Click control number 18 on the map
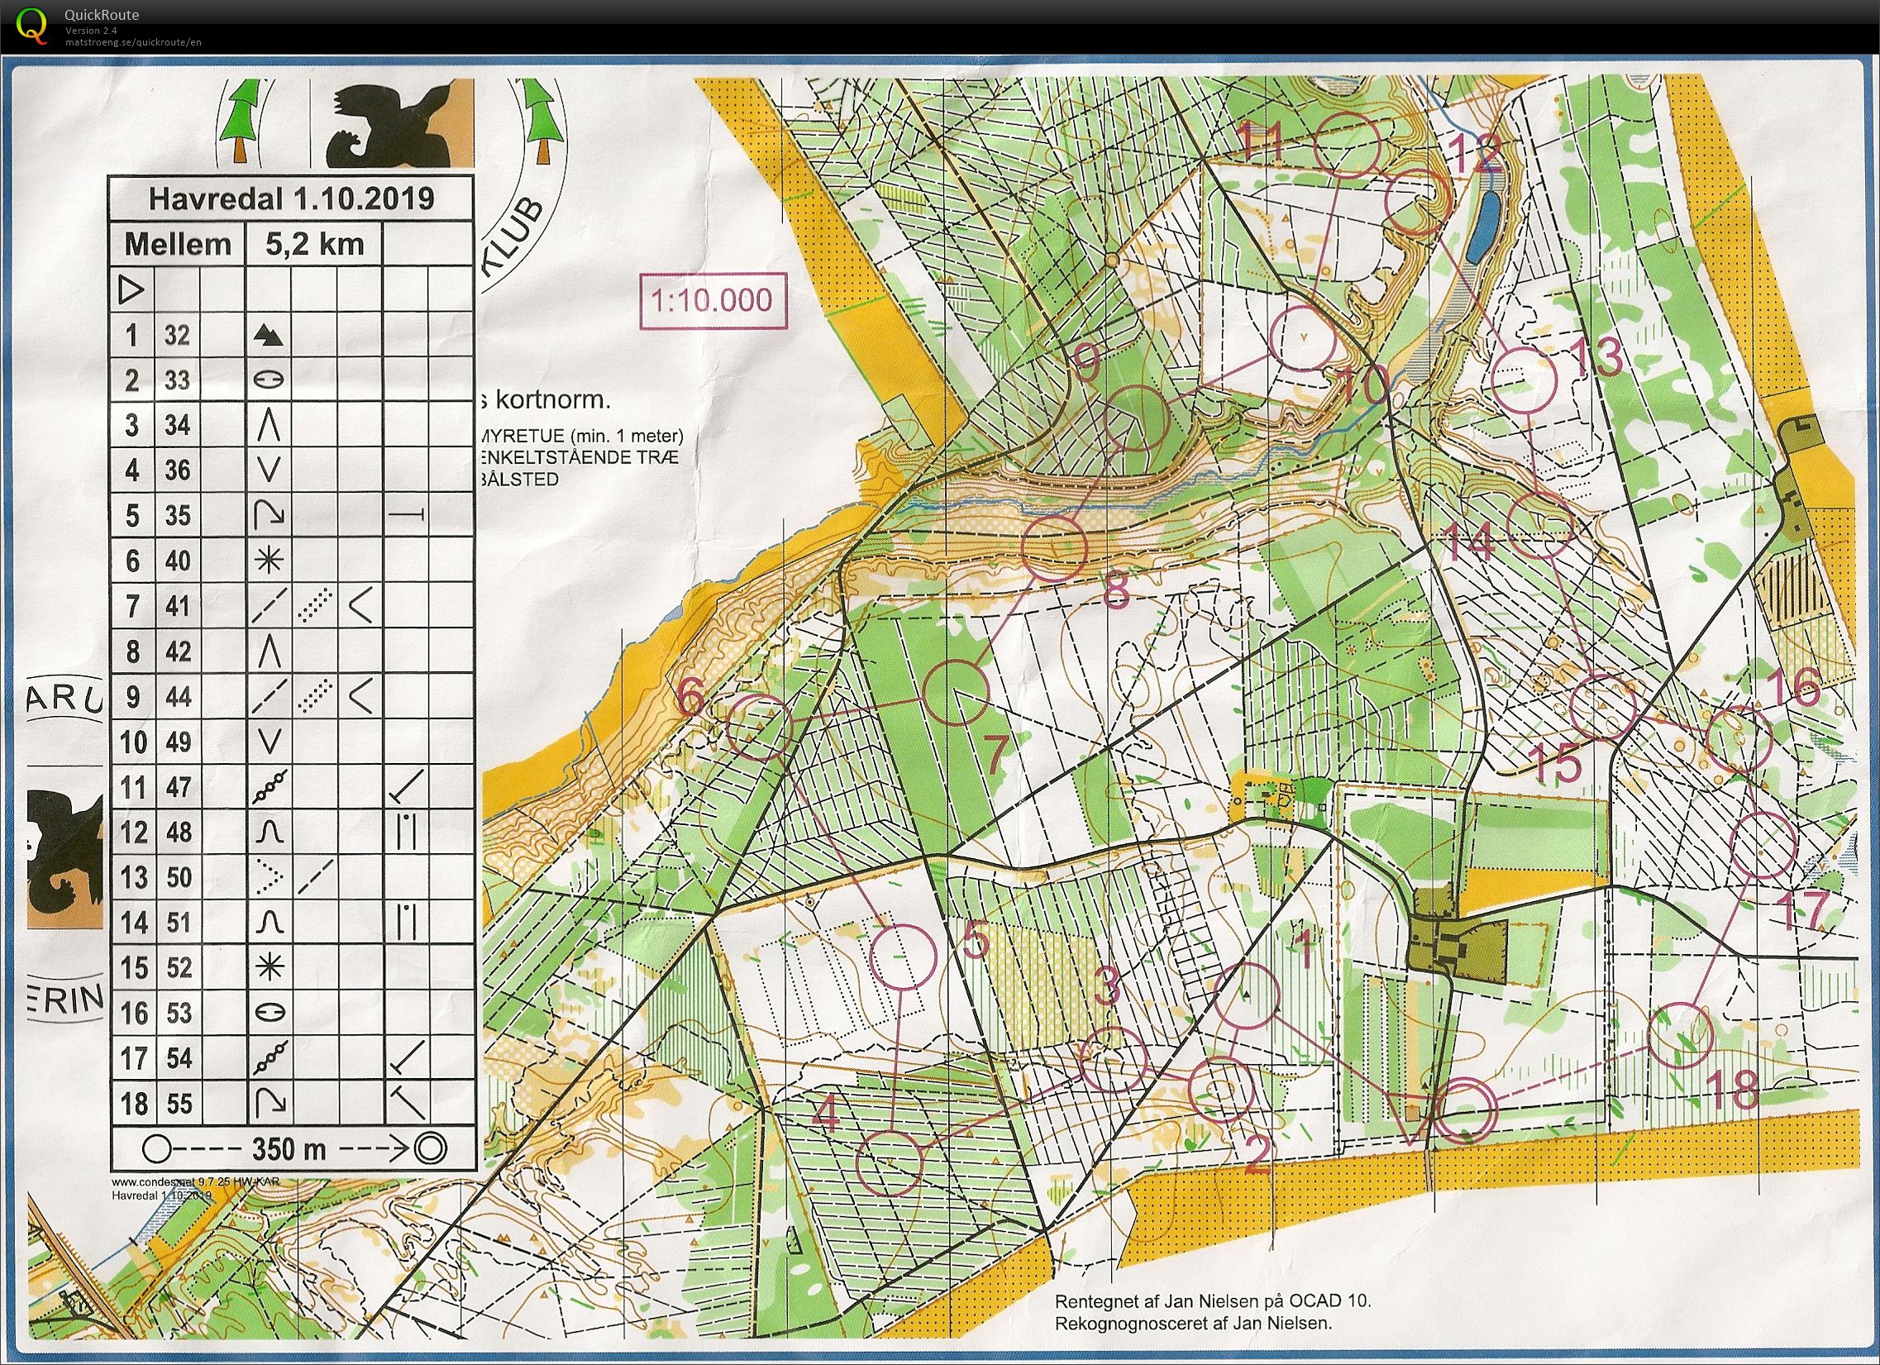1880x1365 pixels. [x=1734, y=1090]
